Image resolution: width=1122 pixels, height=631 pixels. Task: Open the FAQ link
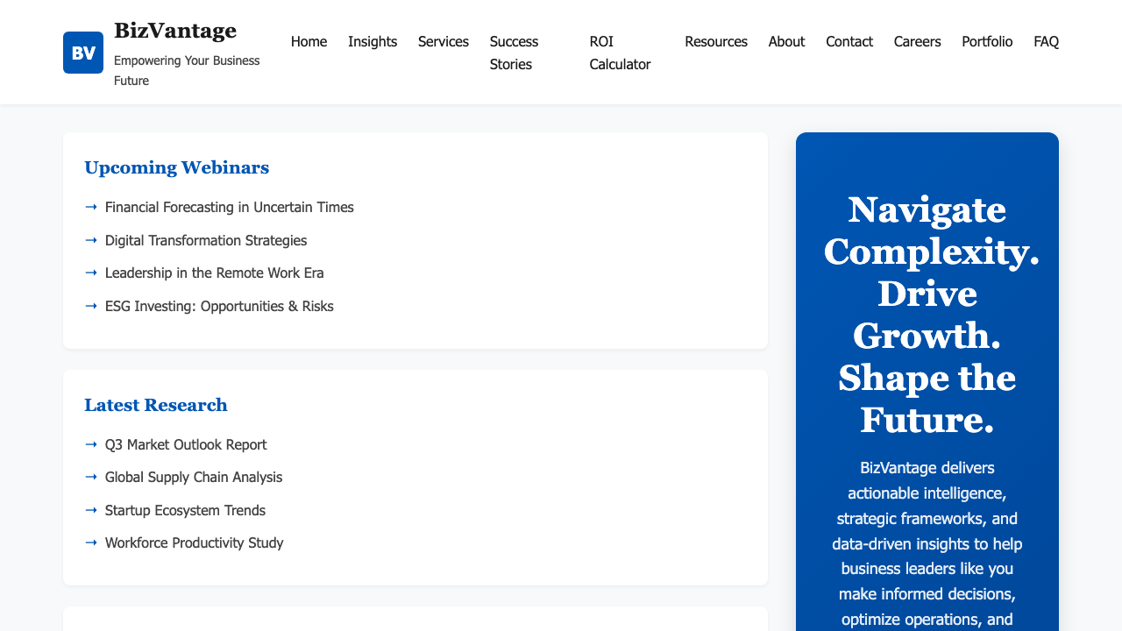point(1046,41)
